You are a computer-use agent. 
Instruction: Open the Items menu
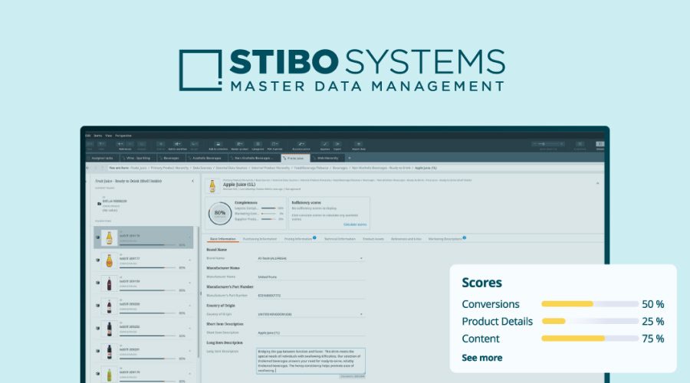click(x=97, y=136)
